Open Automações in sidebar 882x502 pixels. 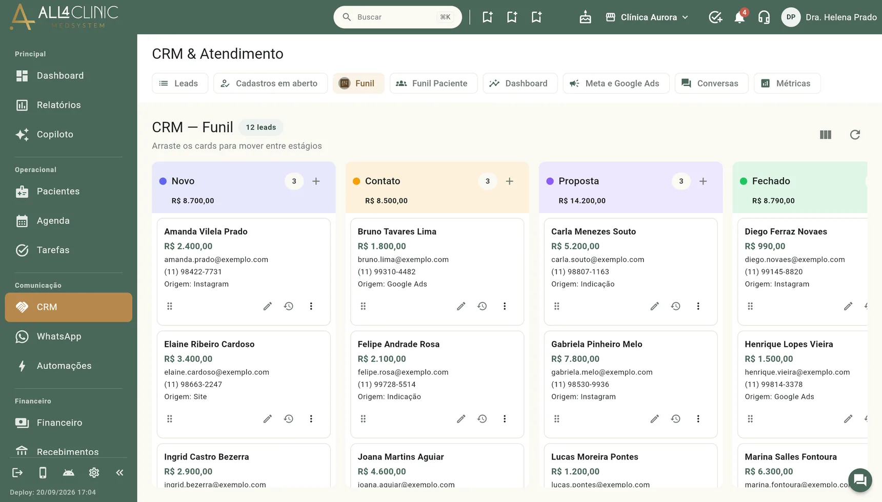[x=68, y=366]
